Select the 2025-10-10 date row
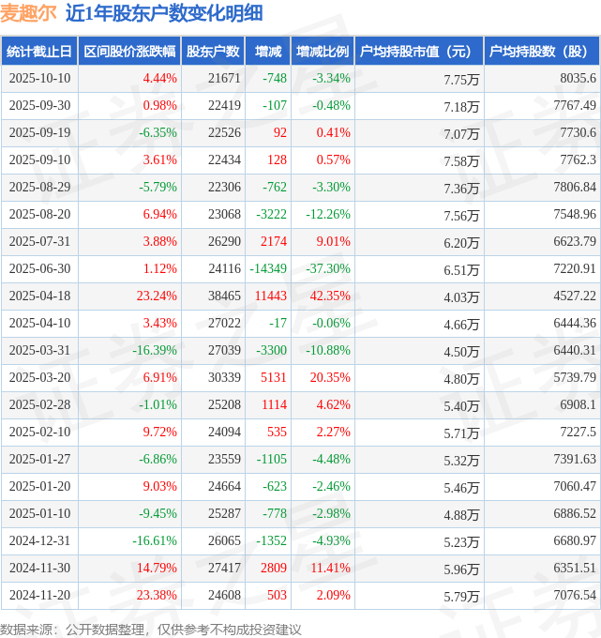Screen dimensions: 601x638 click(39, 79)
